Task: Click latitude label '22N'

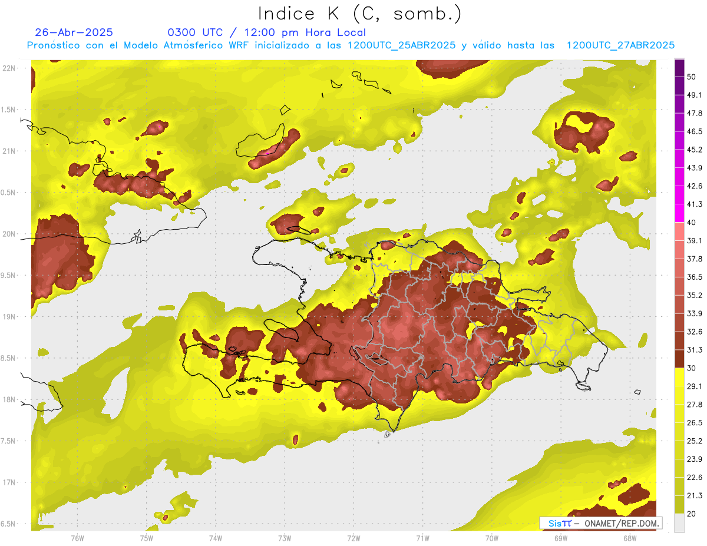Action: (x=9, y=68)
